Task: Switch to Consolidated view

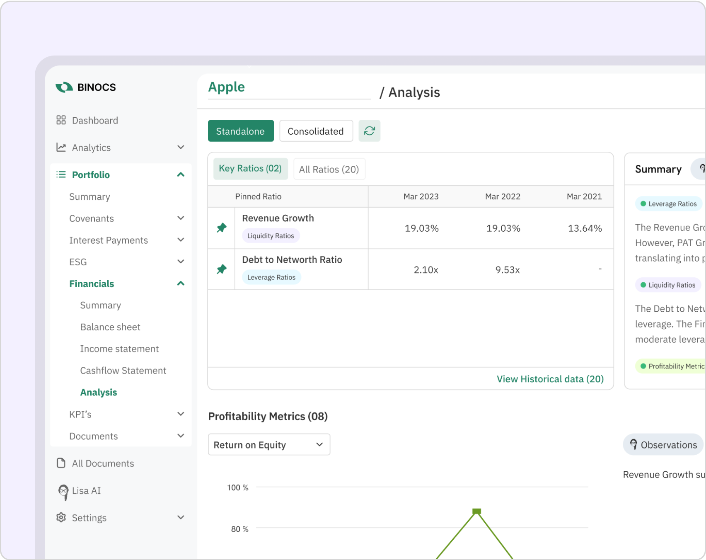Action: (316, 131)
